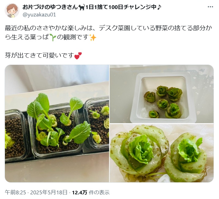
Task: Open the three-dot more options menu
Action: tap(210, 7)
